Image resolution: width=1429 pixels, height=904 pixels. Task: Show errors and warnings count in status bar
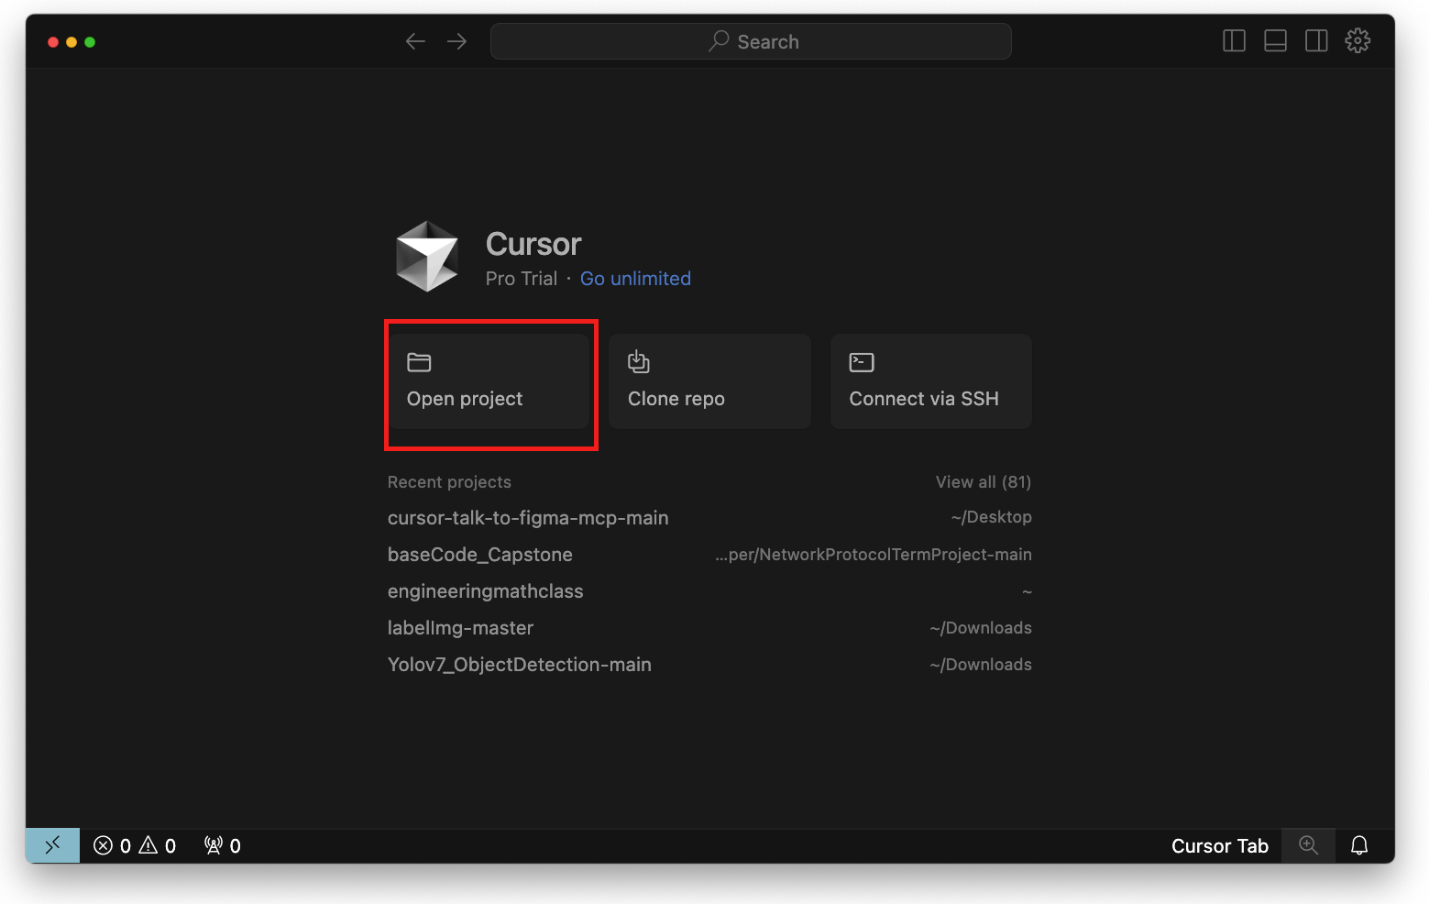click(135, 845)
